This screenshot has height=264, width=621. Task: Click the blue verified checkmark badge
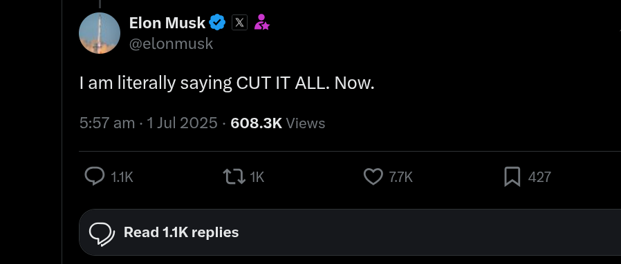tap(217, 23)
